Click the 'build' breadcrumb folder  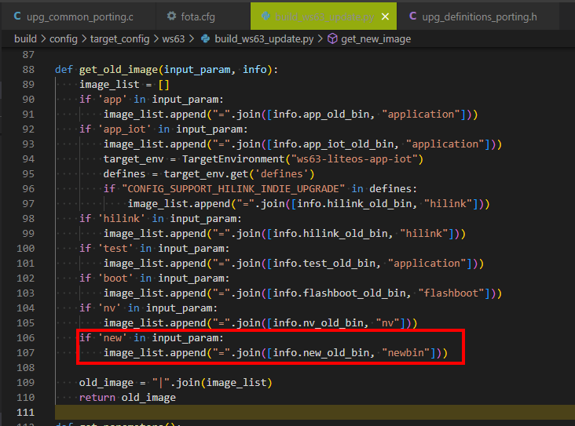(x=25, y=38)
